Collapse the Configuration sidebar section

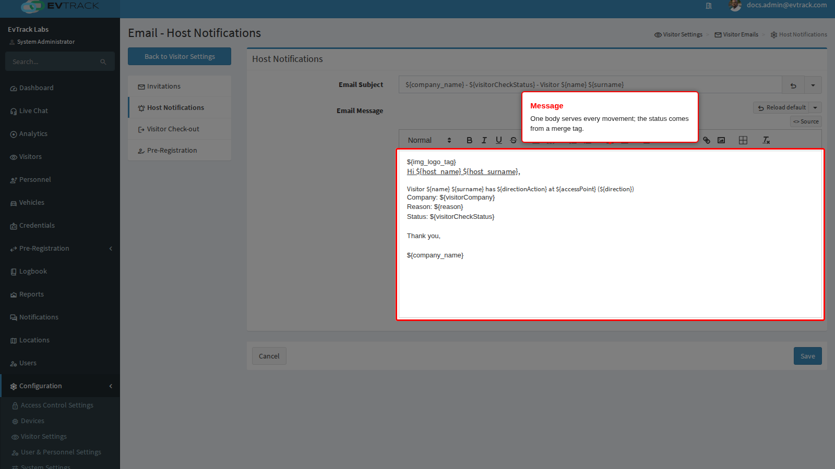coord(60,386)
